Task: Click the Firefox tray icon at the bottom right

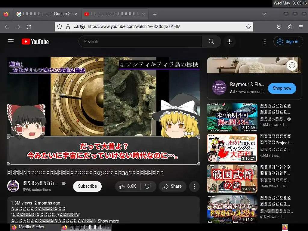Action: coord(285,227)
